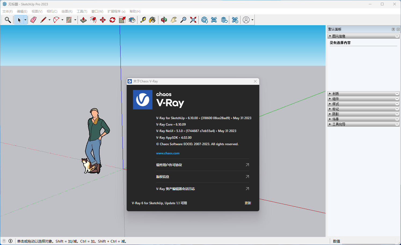Open Arc tool dropdown arrow
Viewport: 401px width, 245px height.
62,20
